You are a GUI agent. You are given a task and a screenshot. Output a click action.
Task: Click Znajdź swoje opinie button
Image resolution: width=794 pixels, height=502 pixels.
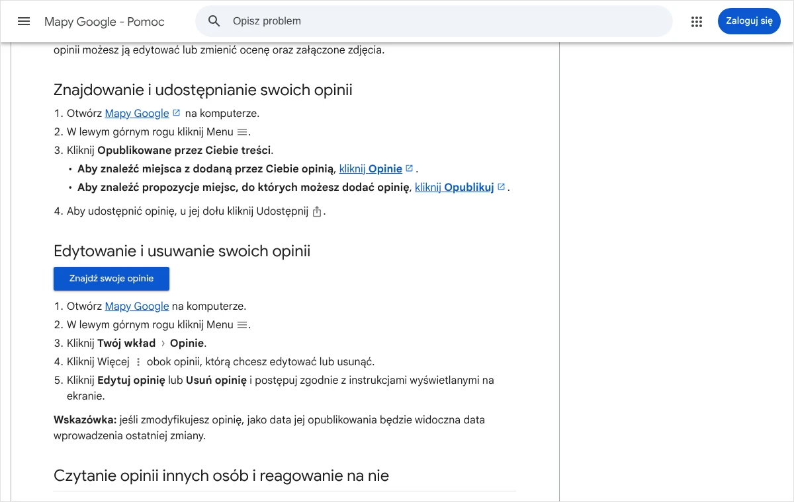[111, 278]
